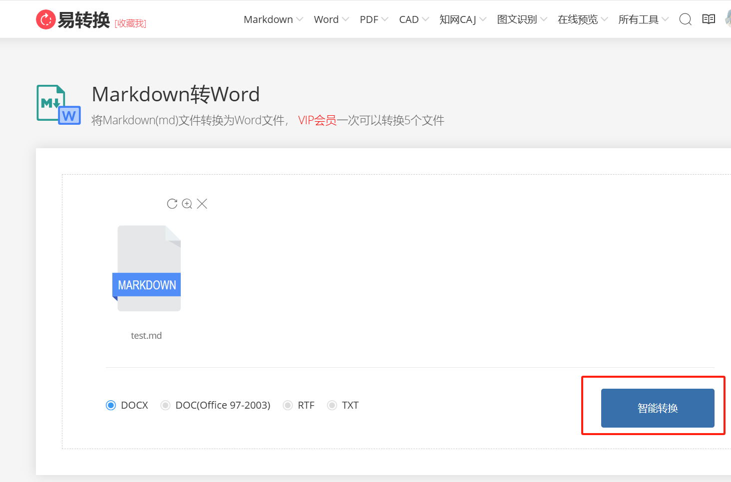Screen dimensions: 731x482
Task: Click the test.md file name
Action: pyautogui.click(x=146, y=336)
